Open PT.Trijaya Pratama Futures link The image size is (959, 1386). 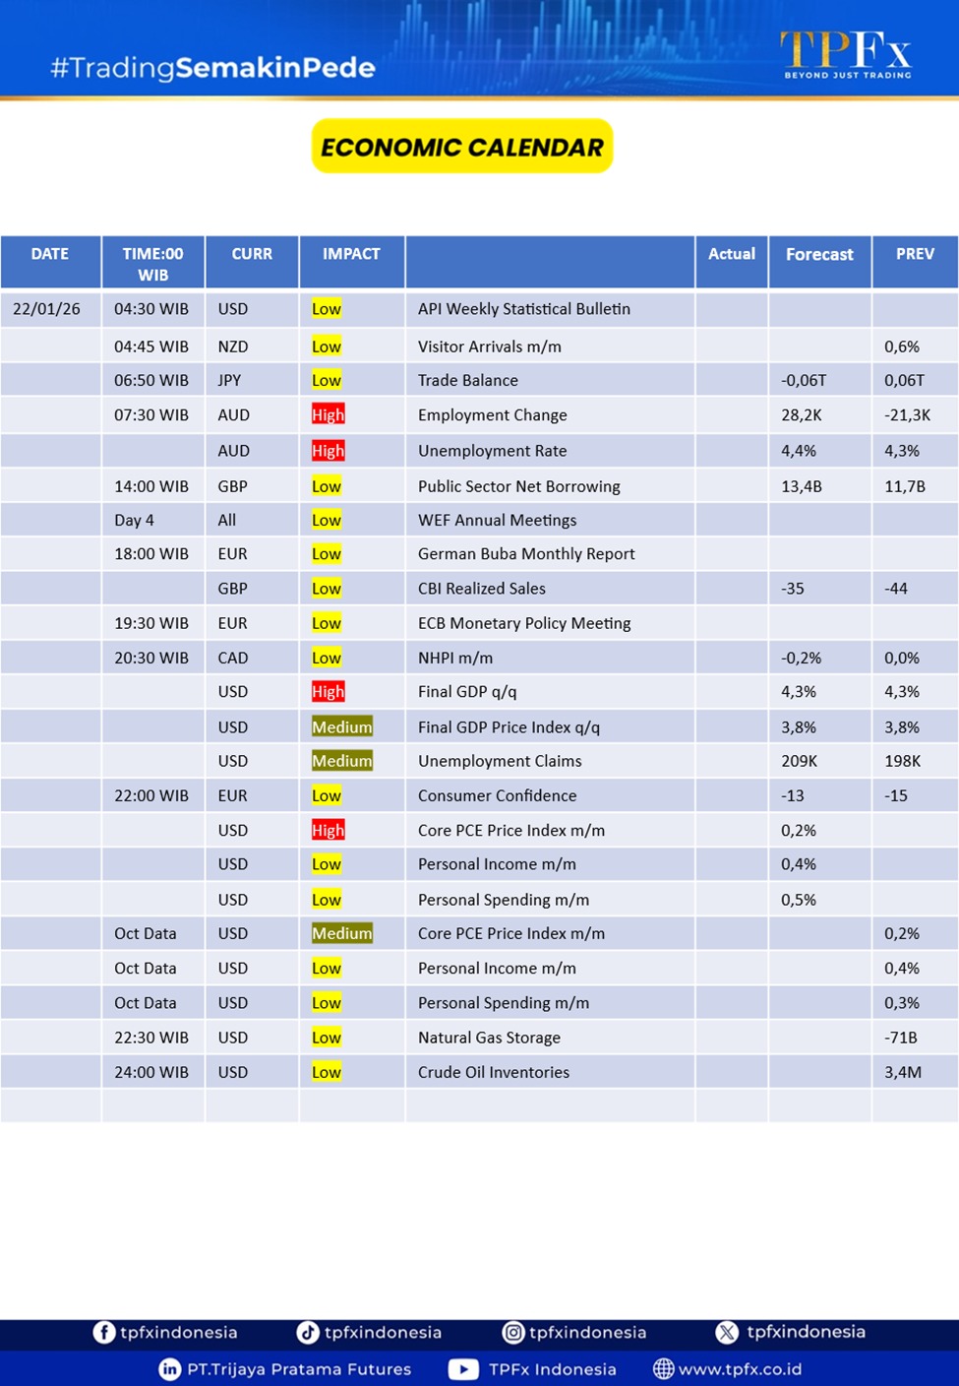point(299,1369)
